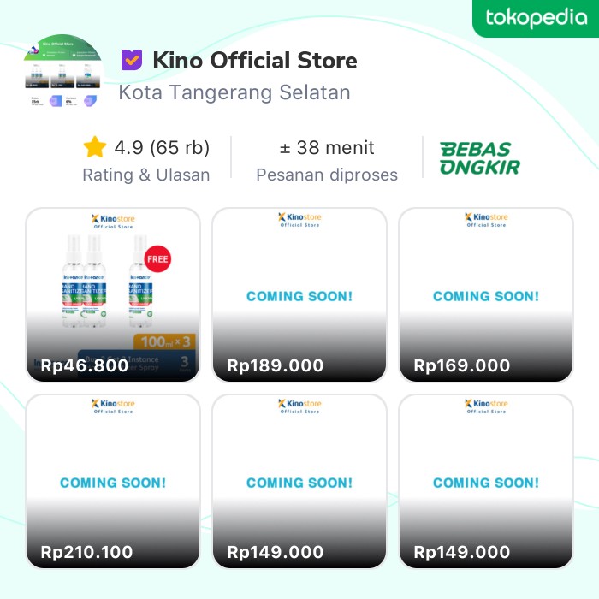
Task: Click the Pesanan diproses label
Action: (327, 175)
